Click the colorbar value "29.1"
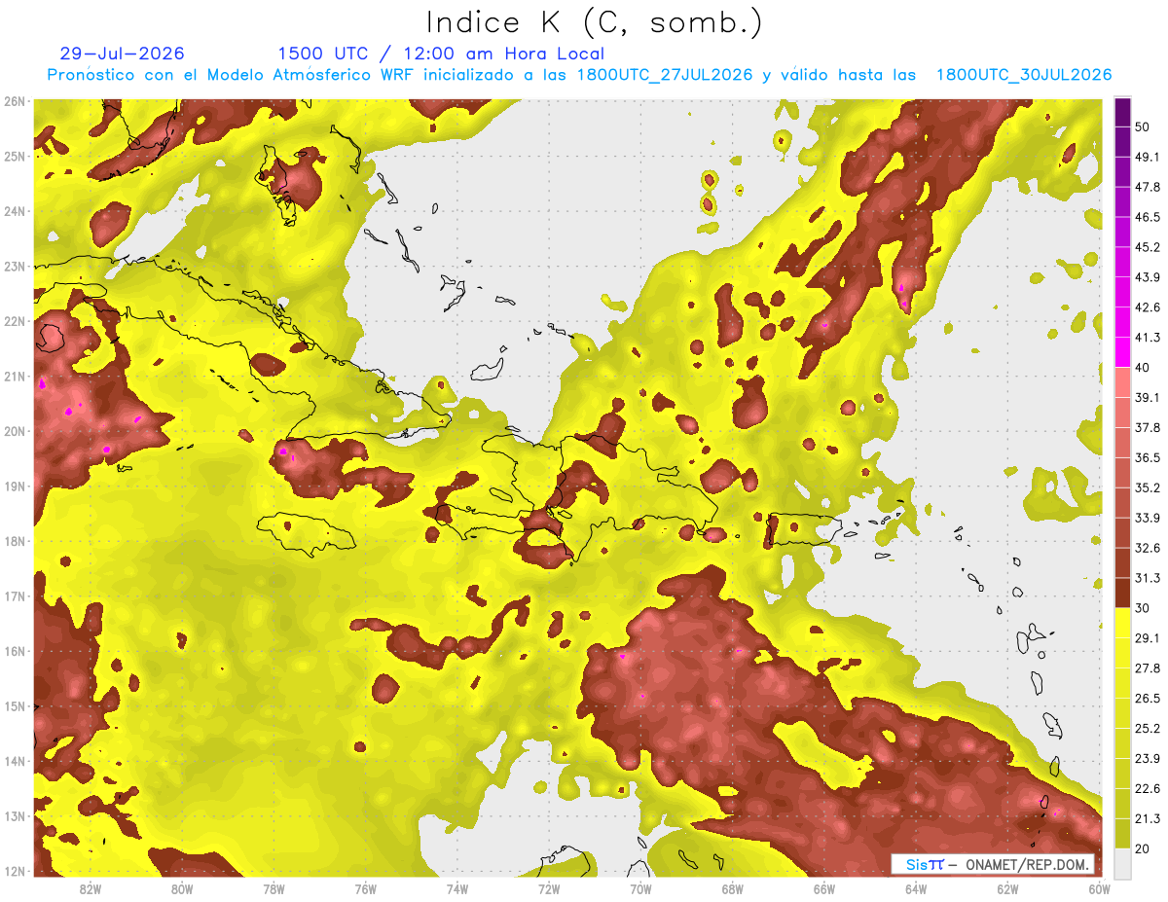Viewport: 1168px width, 902px height. coord(1148,637)
